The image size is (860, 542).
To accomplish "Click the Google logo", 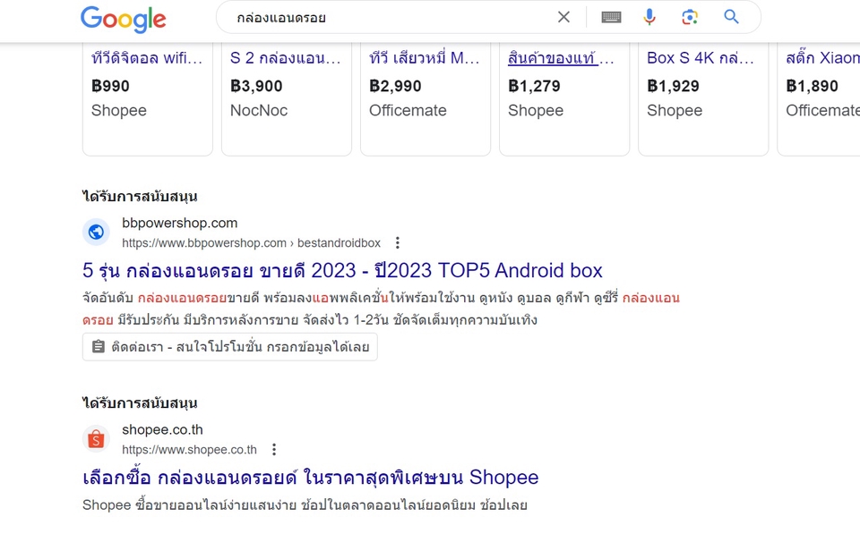I will [x=124, y=19].
